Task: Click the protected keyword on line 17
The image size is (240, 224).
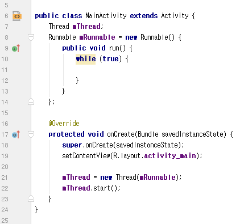Action: pyautogui.click(x=67, y=134)
